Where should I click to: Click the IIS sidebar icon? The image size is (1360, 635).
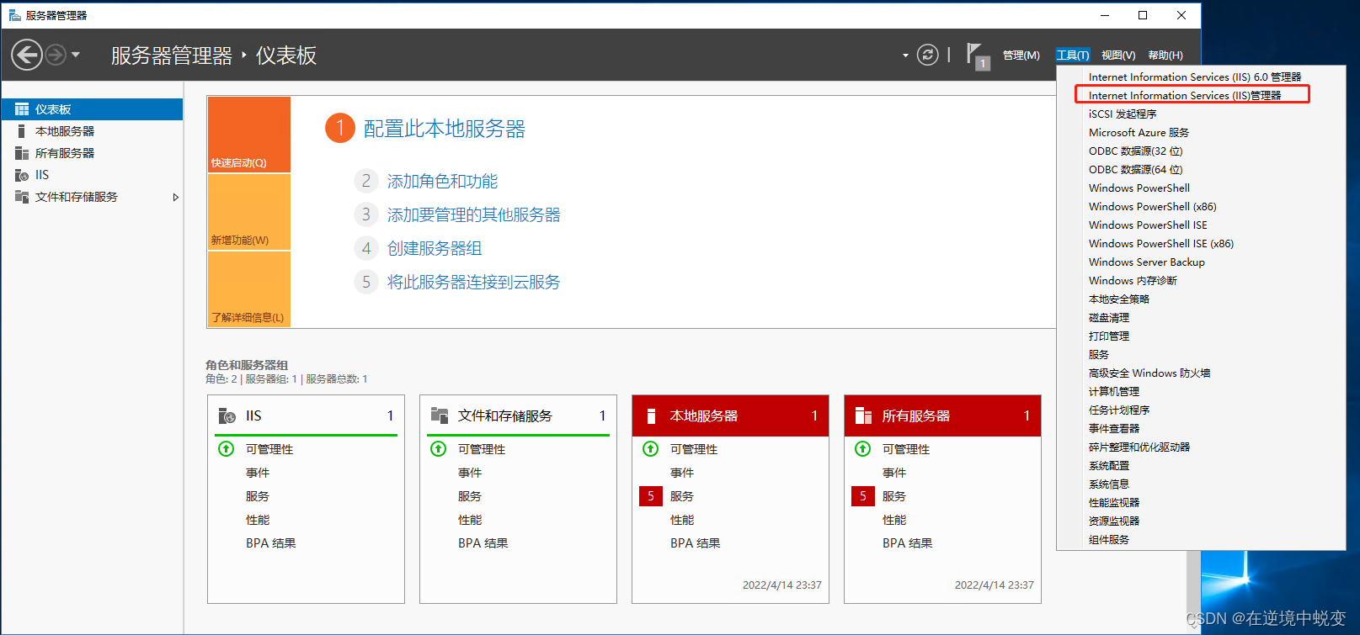(22, 175)
